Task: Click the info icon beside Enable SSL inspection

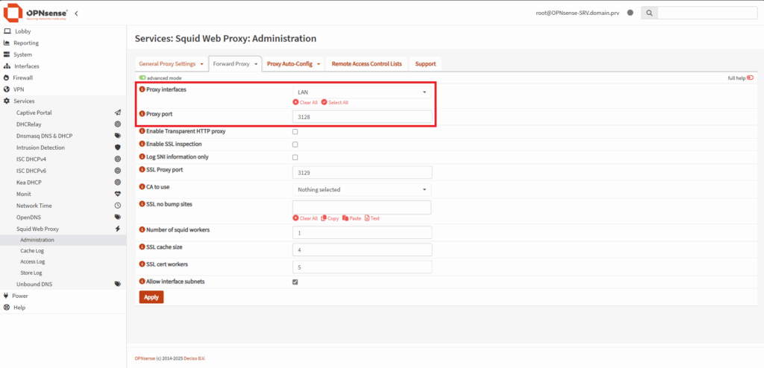Action: [x=143, y=144]
